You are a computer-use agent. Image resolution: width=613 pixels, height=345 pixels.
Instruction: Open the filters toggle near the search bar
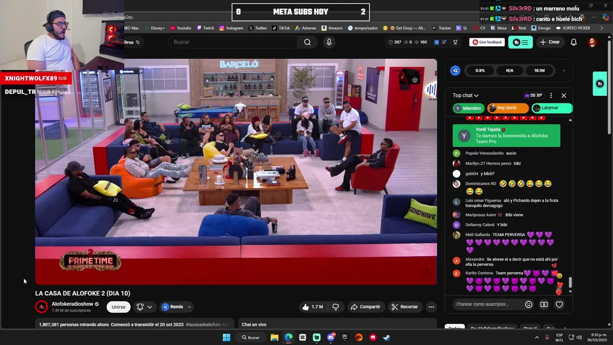[132, 42]
